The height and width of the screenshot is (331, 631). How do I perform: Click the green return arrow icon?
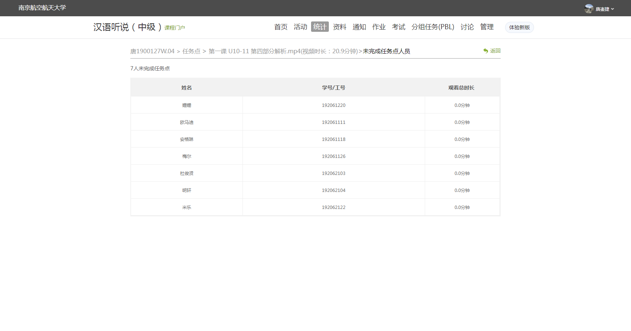click(485, 51)
